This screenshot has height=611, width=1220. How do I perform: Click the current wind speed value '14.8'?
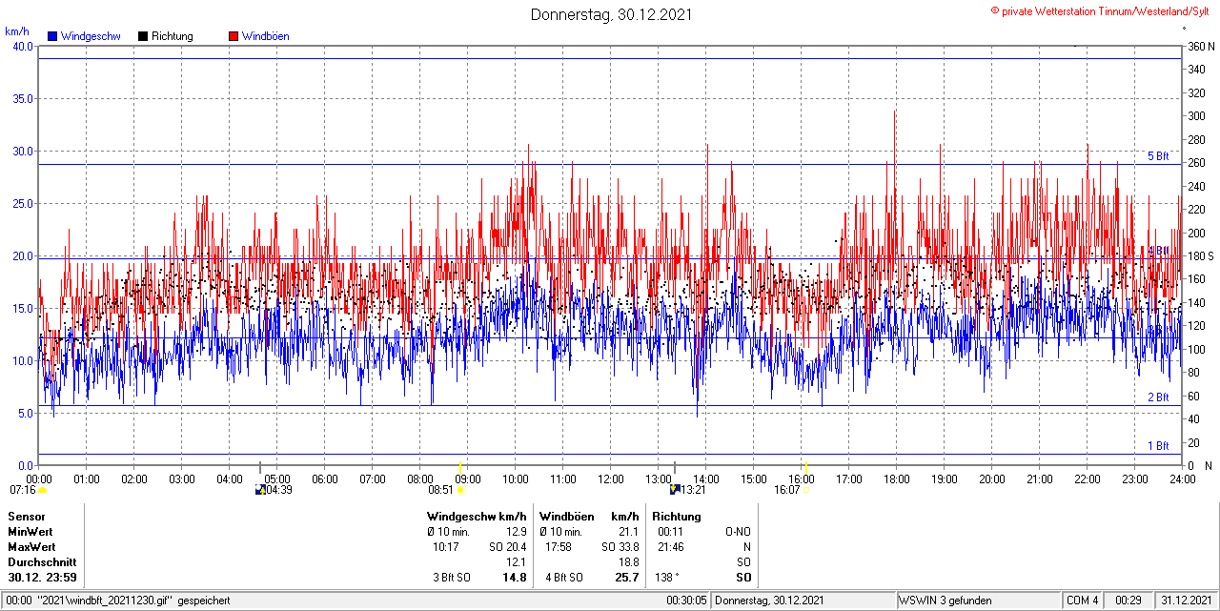click(x=514, y=578)
